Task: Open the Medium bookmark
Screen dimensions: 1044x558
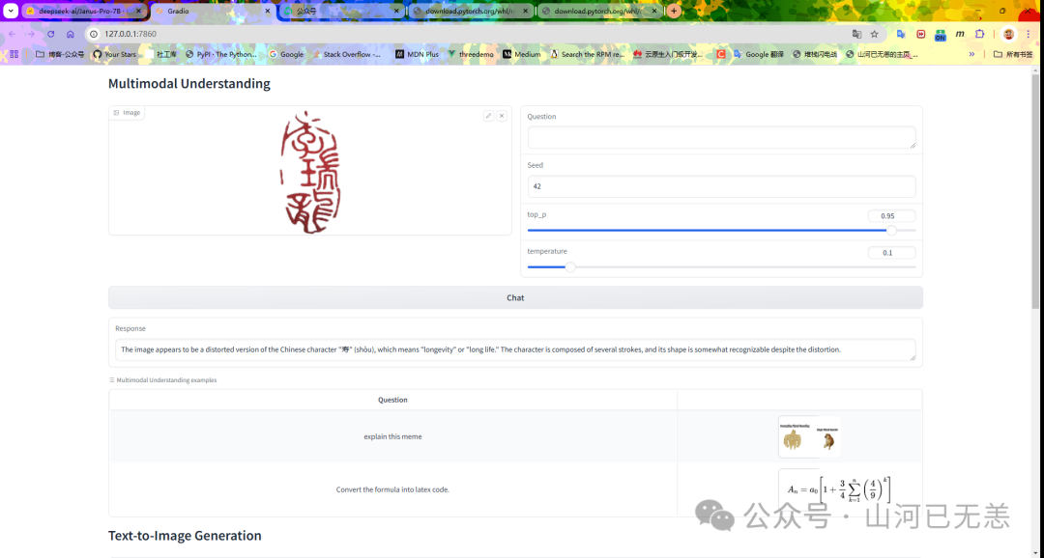Action: point(521,54)
